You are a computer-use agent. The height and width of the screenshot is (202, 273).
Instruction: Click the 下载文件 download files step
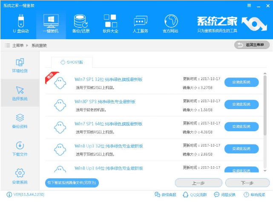pos(20,148)
